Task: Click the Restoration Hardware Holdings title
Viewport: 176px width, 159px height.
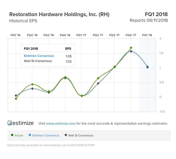Action: click(59, 14)
